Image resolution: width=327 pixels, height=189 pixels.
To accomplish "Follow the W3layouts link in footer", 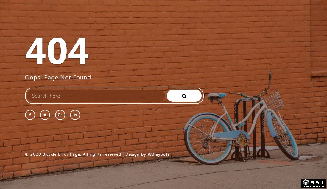I will point(158,154).
